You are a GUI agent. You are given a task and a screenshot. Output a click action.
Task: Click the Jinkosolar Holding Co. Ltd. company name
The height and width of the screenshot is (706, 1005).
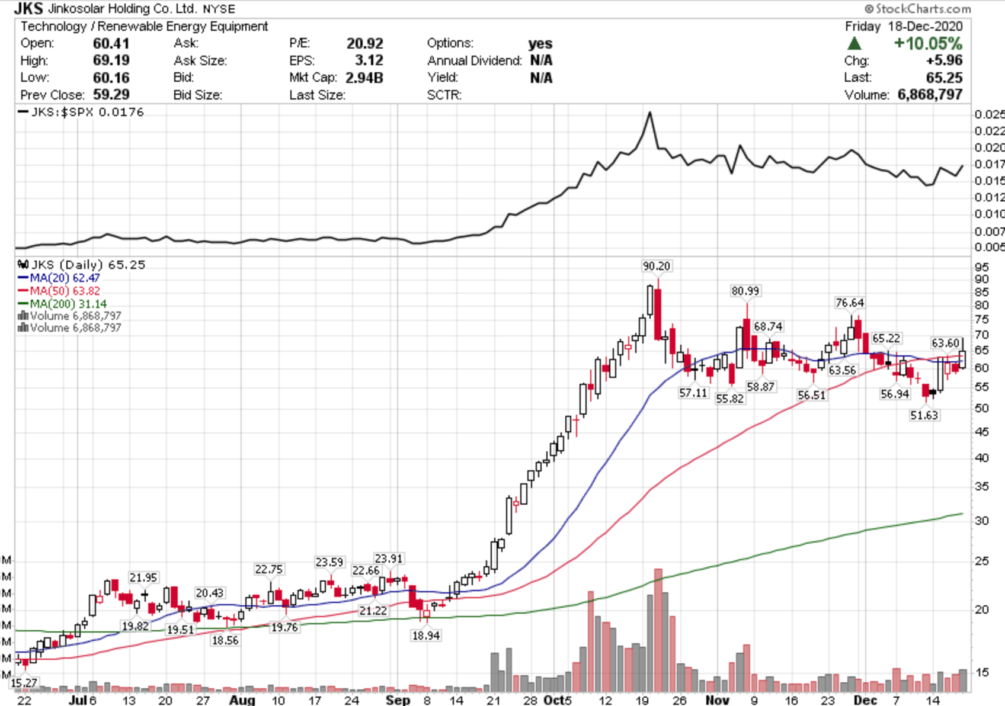(x=122, y=8)
